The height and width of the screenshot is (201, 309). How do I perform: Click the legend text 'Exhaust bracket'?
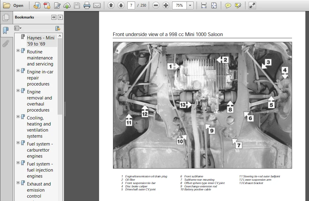[x=253, y=183]
